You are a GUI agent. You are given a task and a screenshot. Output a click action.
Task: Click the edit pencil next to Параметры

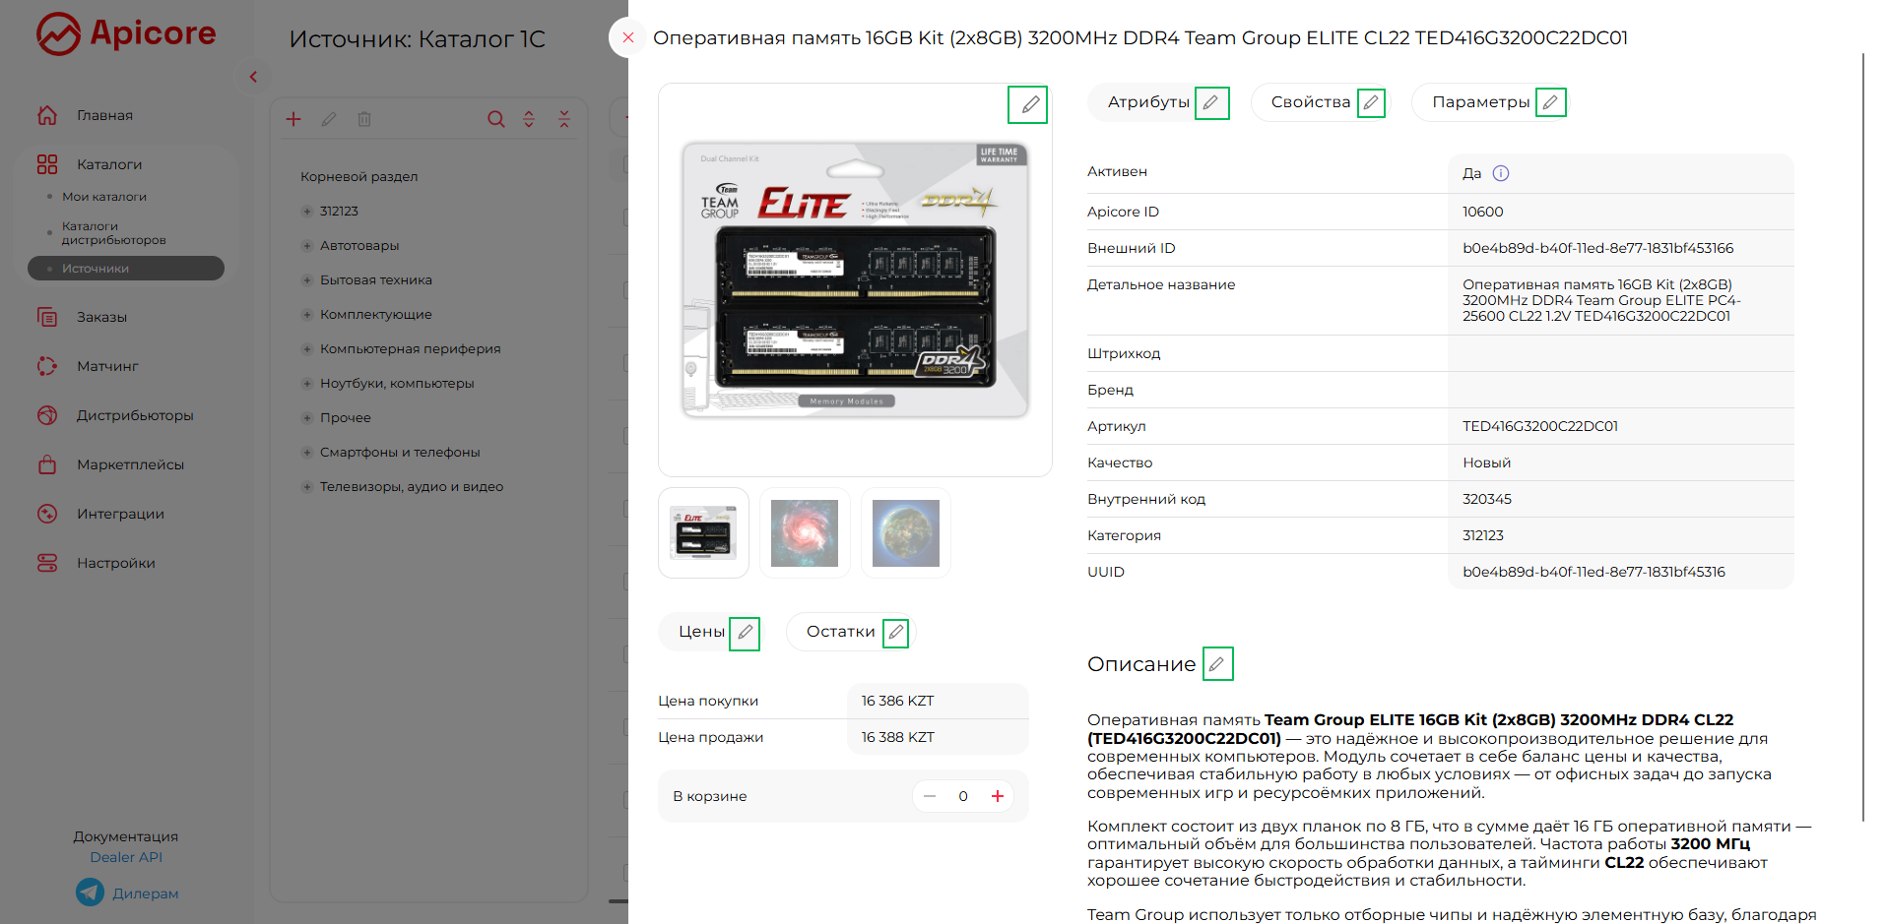(x=1550, y=102)
